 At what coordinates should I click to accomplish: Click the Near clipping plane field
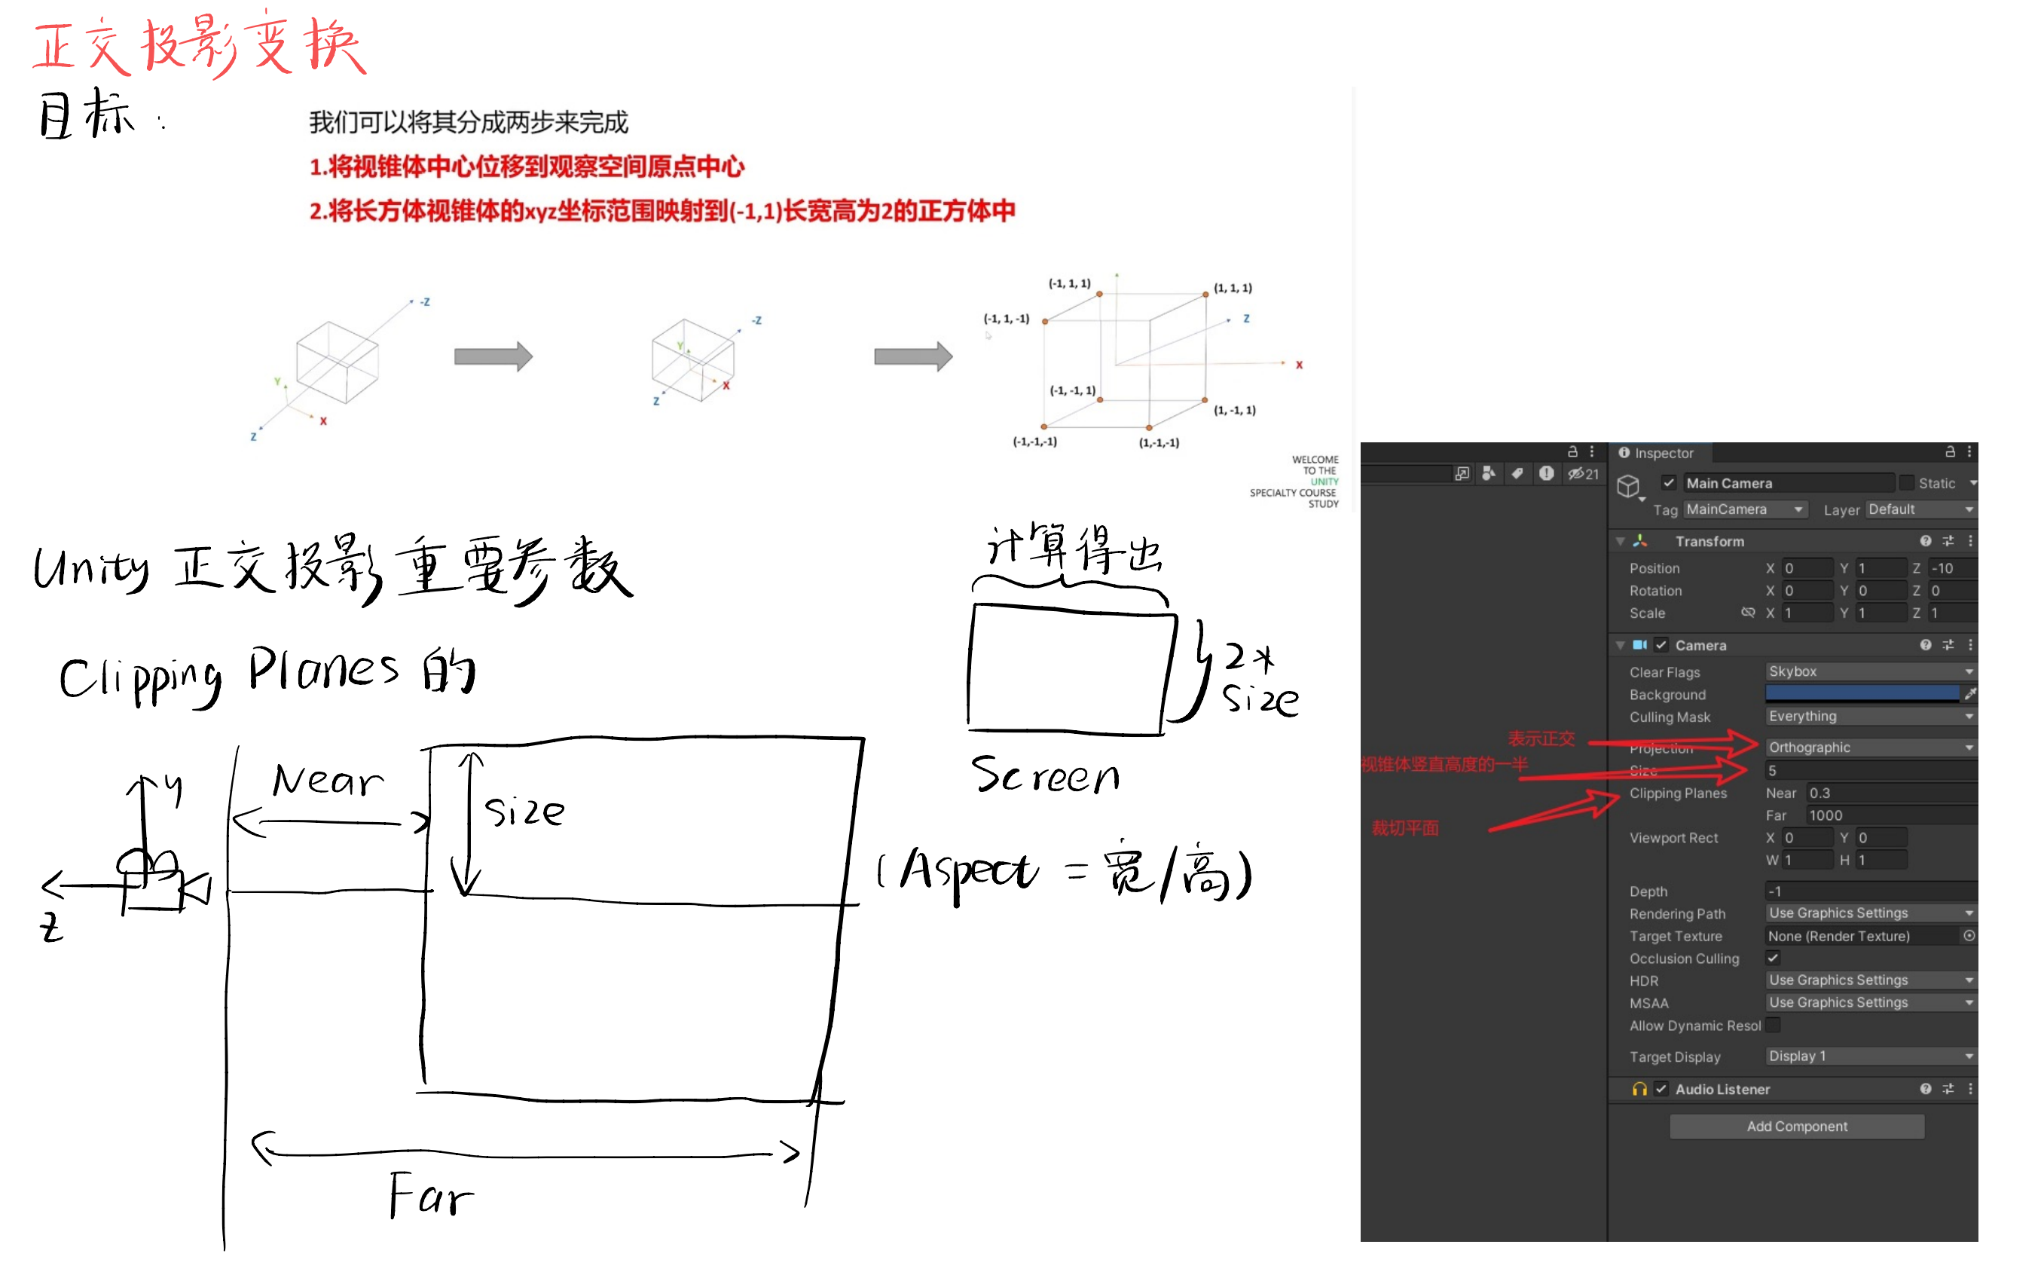(1891, 793)
